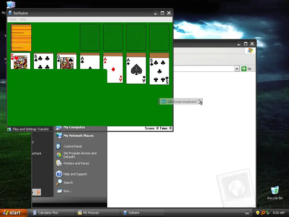Minimize the background explorer window
The width and height of the screenshot is (289, 217).
click(x=239, y=44)
